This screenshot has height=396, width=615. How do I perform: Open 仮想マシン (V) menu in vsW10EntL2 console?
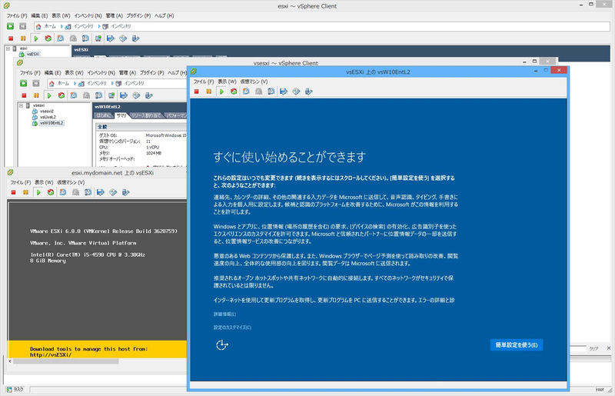(254, 82)
